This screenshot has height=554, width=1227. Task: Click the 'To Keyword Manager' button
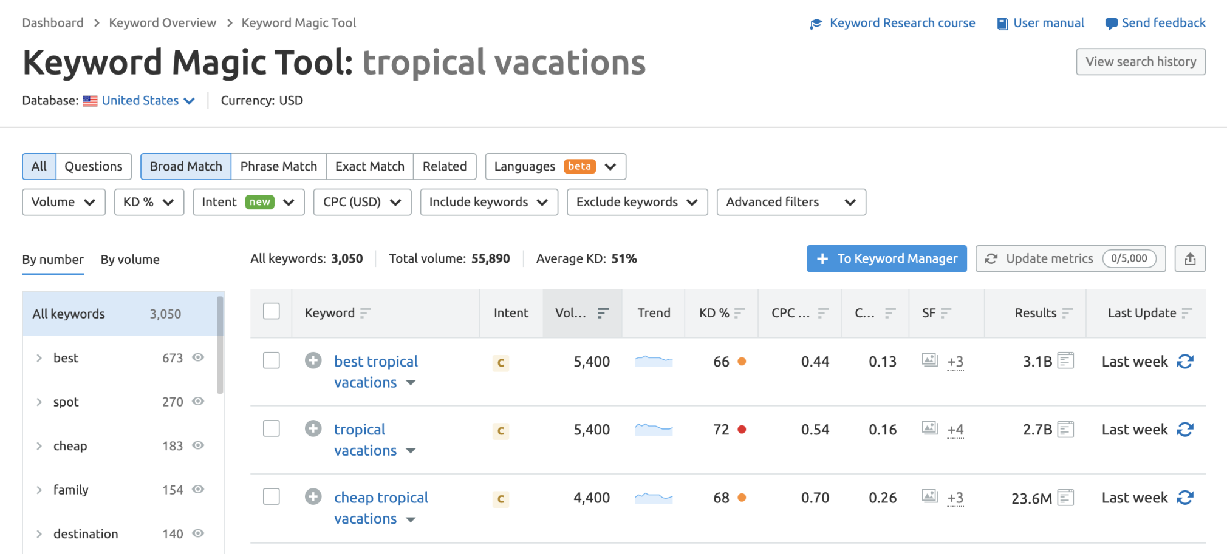pyautogui.click(x=886, y=259)
